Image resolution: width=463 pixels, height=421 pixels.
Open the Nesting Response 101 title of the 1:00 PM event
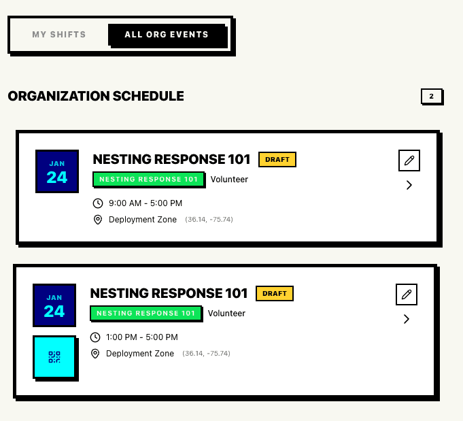click(x=169, y=294)
